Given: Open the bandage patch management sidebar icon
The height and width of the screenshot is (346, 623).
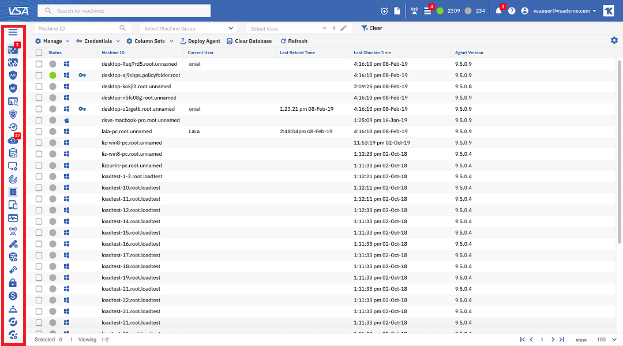Looking at the screenshot, I should point(13,244).
